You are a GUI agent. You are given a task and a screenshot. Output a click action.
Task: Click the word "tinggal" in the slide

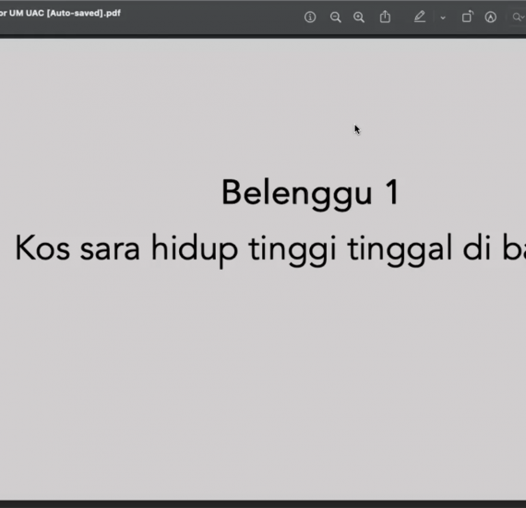pyautogui.click(x=400, y=249)
